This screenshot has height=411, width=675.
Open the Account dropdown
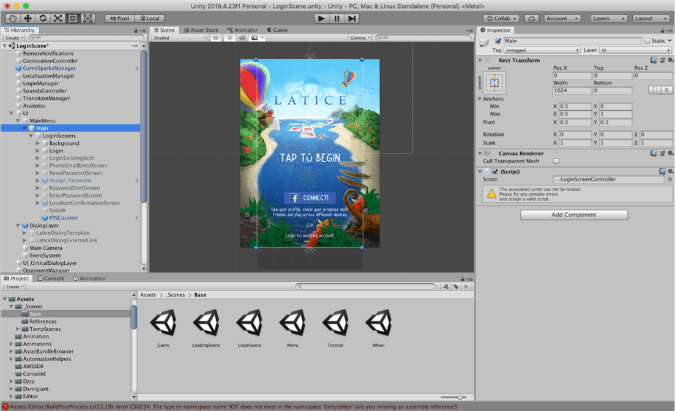562,18
